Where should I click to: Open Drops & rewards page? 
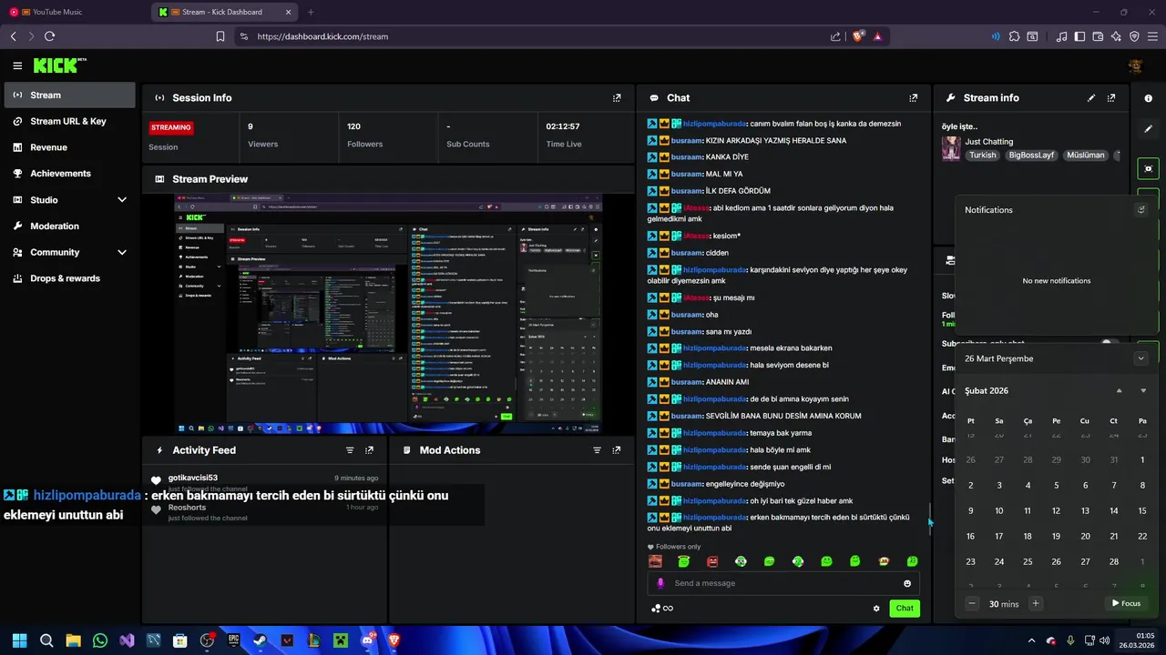(69, 278)
